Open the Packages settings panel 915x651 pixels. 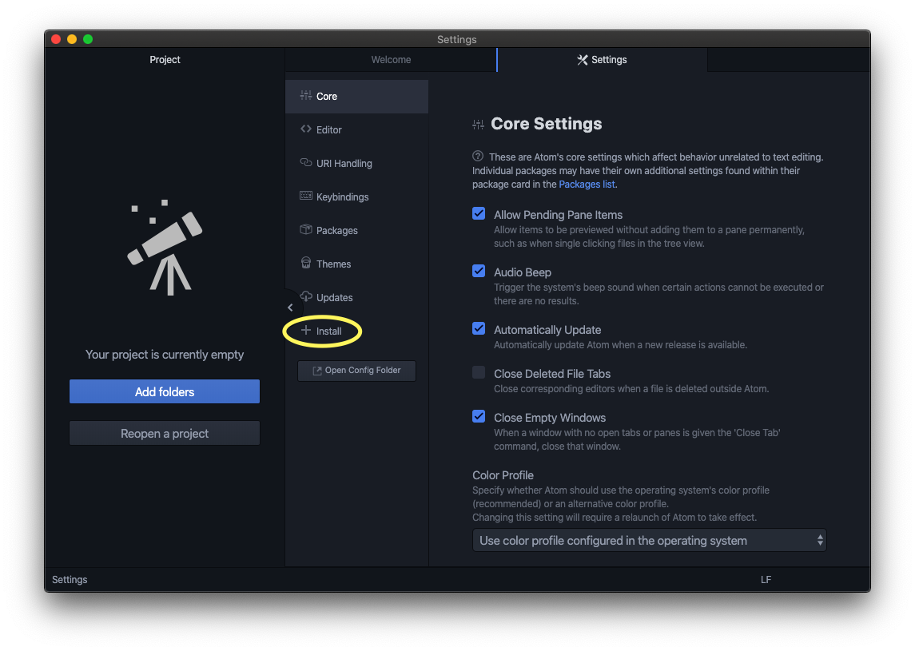[306, 230]
